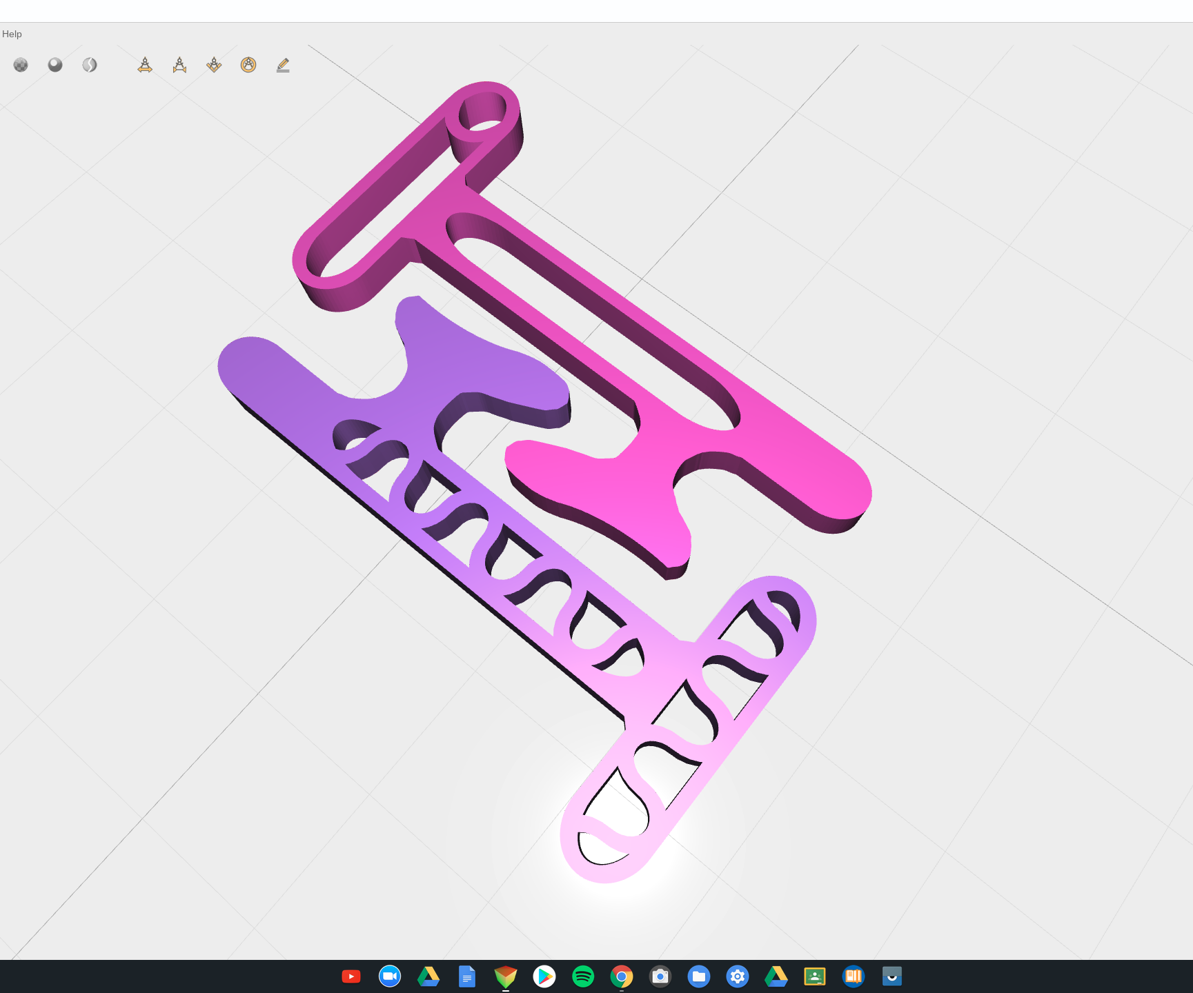The image size is (1193, 993).
Task: Open the Help menu
Action: tap(11, 33)
